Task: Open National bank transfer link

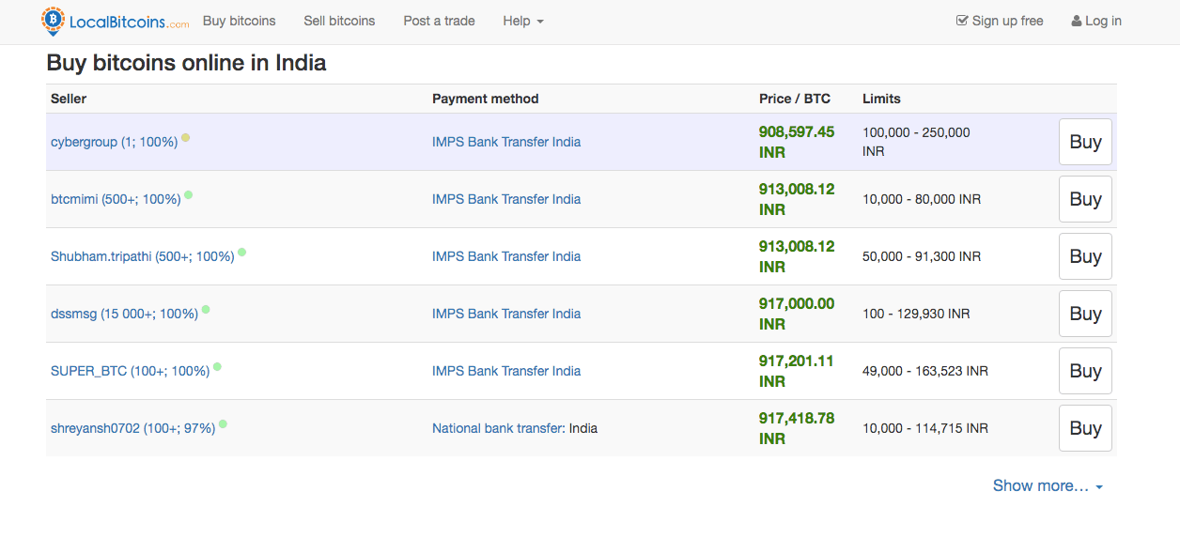Action: click(497, 428)
